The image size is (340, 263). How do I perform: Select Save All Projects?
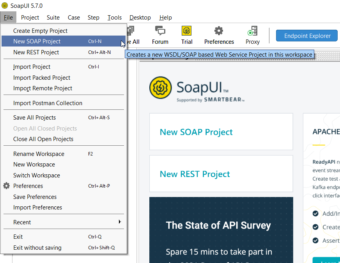click(64, 118)
